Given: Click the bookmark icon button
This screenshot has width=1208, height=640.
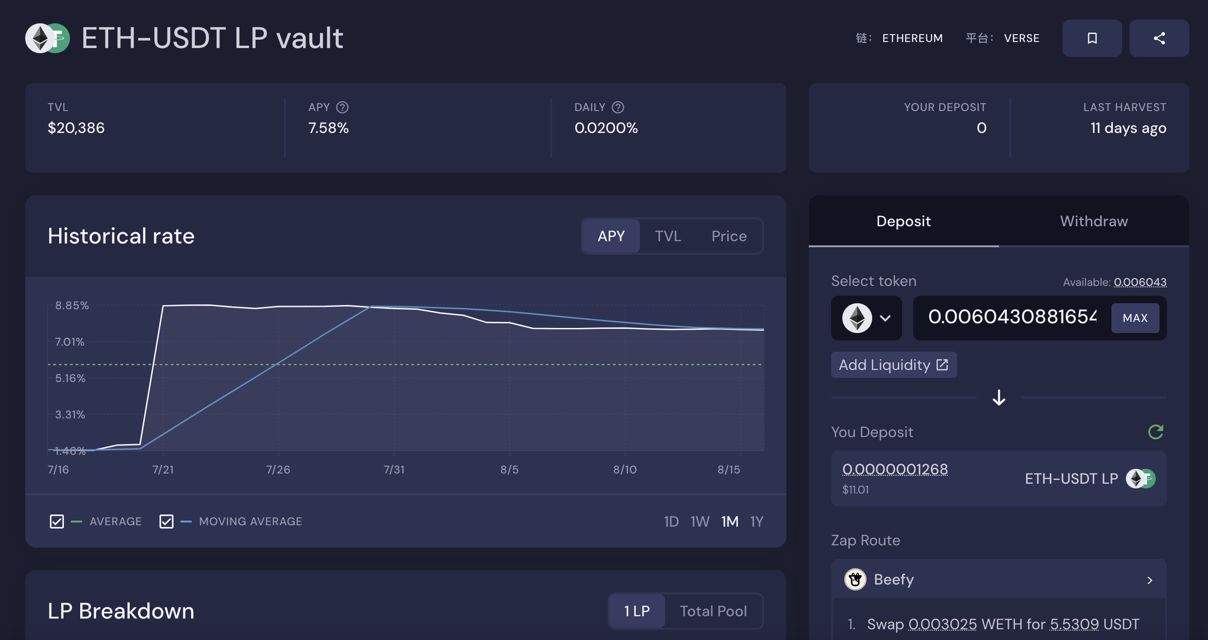Looking at the screenshot, I should pos(1092,38).
